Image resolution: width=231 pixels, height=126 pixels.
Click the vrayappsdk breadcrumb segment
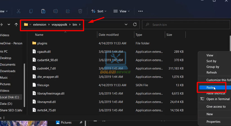coord(59,25)
